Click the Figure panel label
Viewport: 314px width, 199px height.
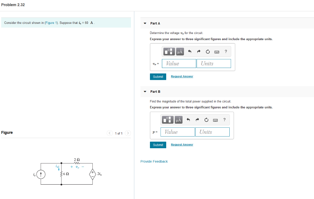point(7,132)
